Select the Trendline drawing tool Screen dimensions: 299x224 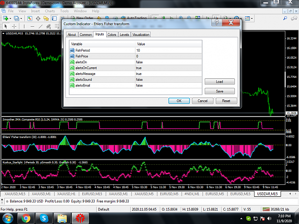pos(41,26)
